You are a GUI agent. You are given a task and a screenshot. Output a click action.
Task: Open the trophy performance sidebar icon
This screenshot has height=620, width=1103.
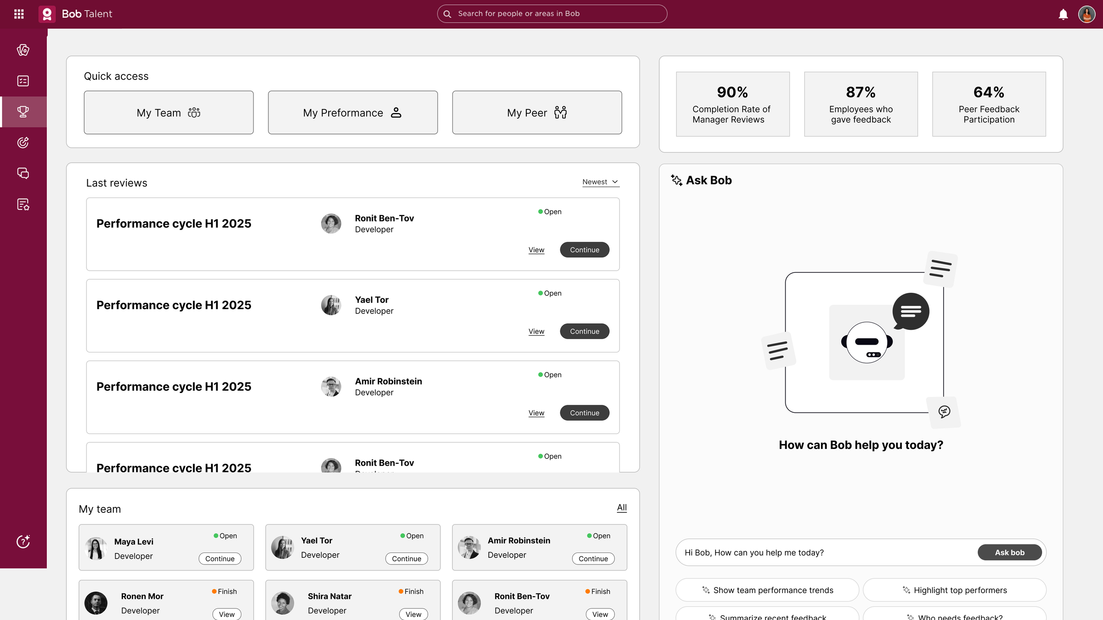tap(23, 112)
